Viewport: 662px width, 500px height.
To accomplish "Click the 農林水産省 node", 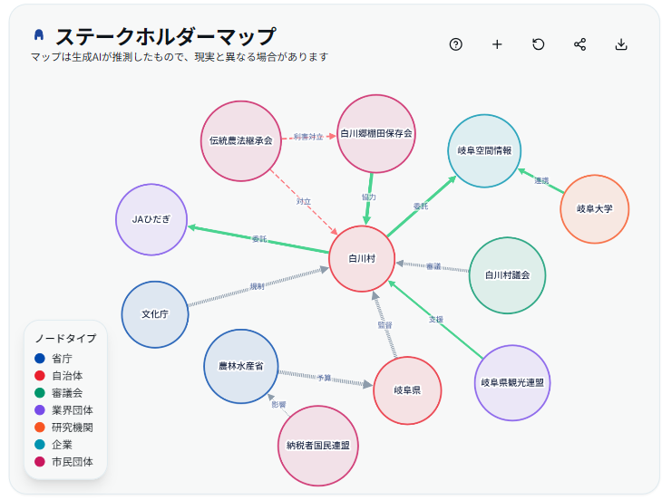I will pyautogui.click(x=240, y=366).
